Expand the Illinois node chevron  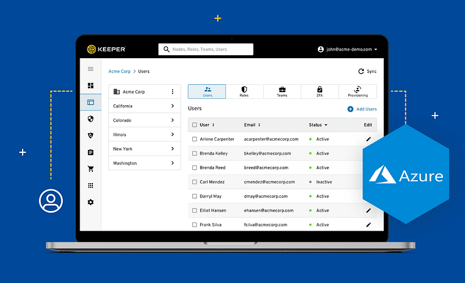(173, 134)
